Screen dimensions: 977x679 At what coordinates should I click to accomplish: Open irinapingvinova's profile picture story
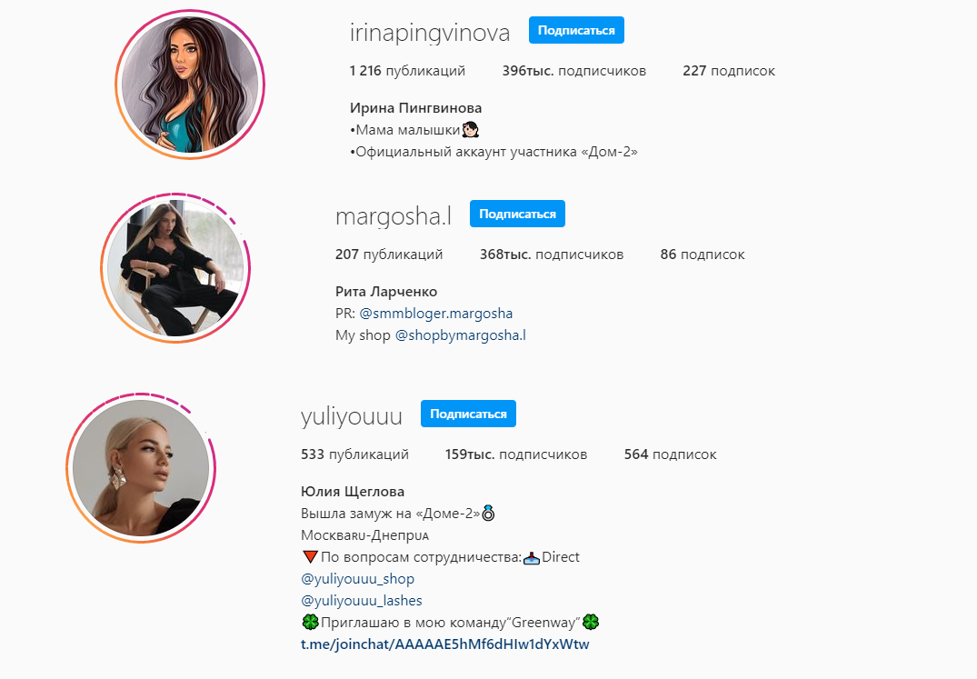click(x=190, y=85)
